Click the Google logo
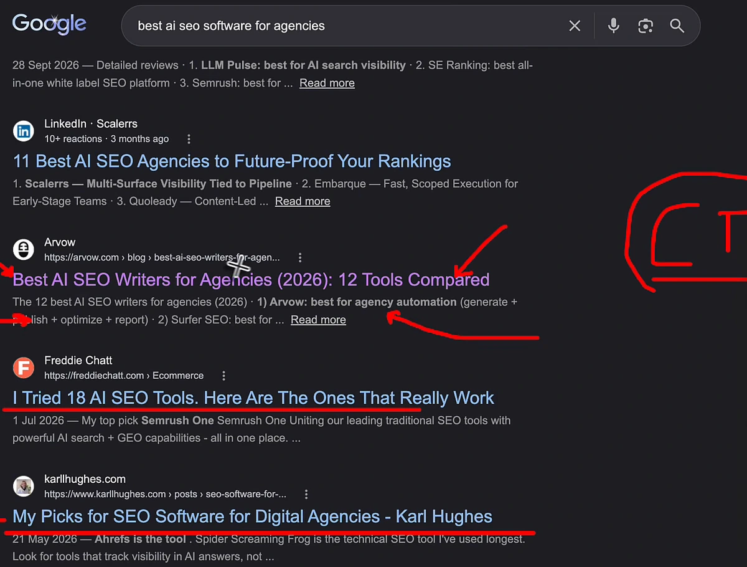 [x=49, y=24]
